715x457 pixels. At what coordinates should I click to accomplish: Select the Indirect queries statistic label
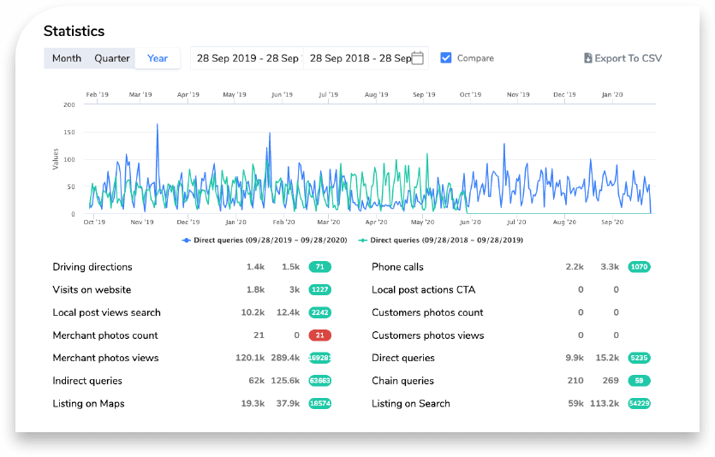click(x=87, y=381)
